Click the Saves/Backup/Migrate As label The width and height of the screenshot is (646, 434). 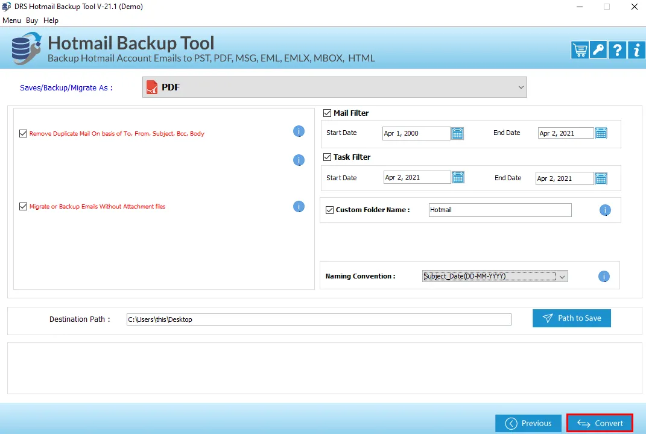(x=66, y=88)
